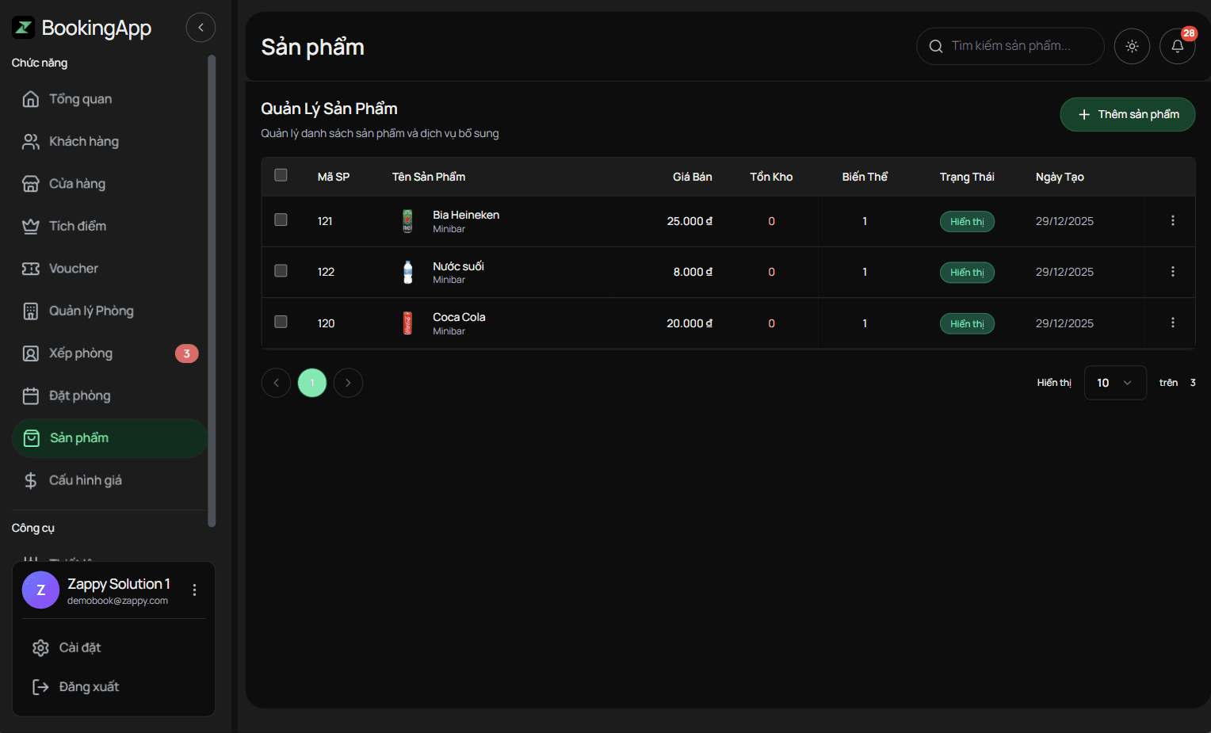The width and height of the screenshot is (1211, 733).
Task: Go to the previous page arrow
Action: (276, 383)
